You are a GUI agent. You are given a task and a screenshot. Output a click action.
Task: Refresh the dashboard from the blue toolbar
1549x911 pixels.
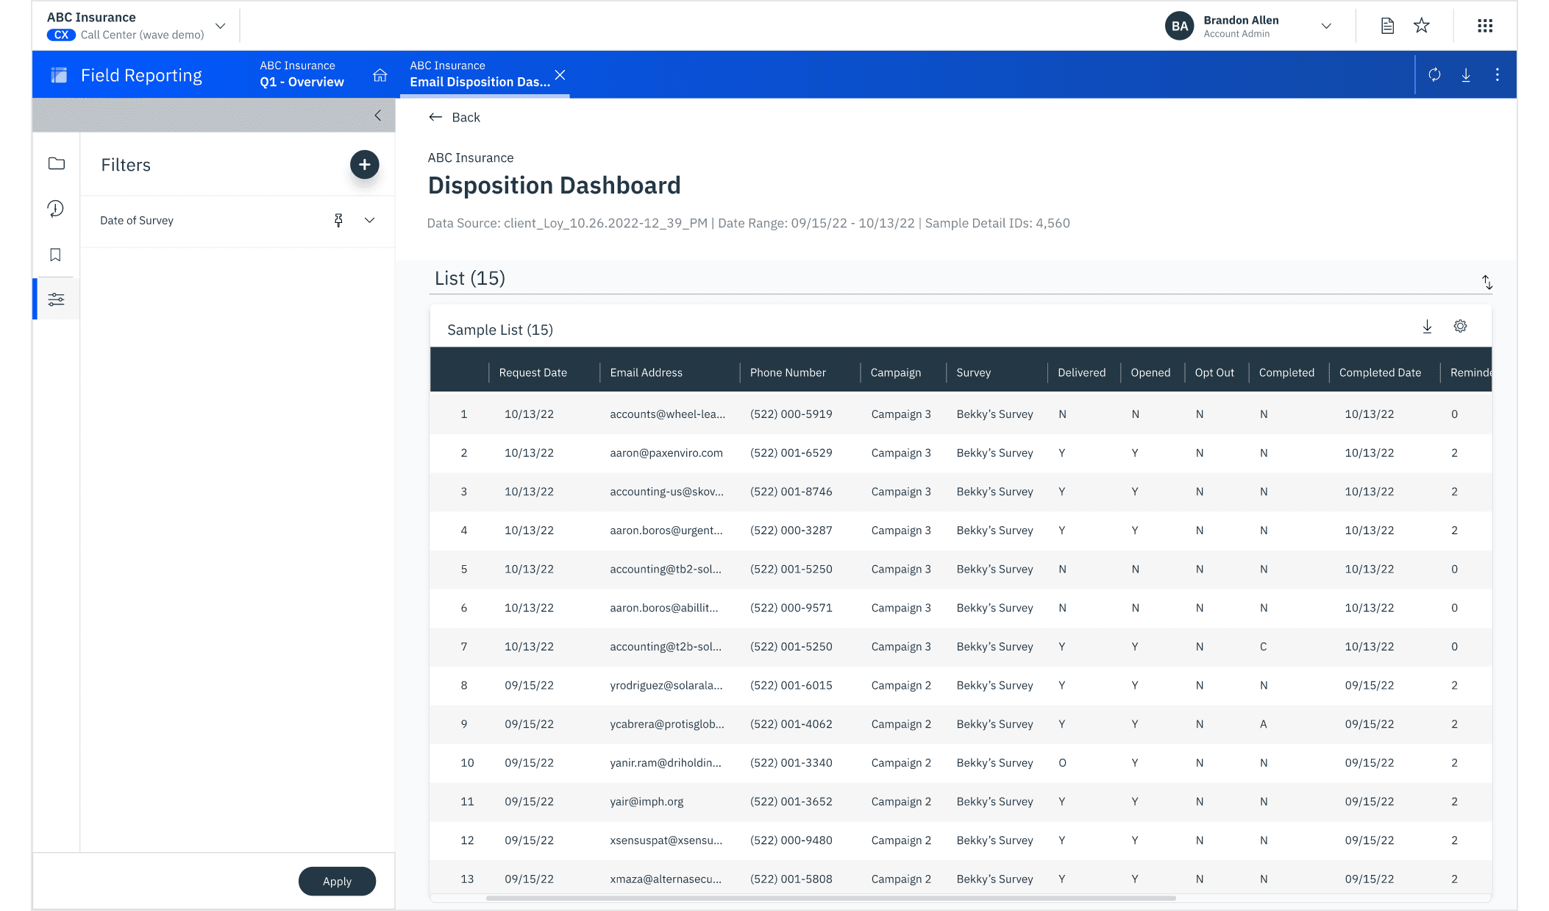click(1434, 75)
